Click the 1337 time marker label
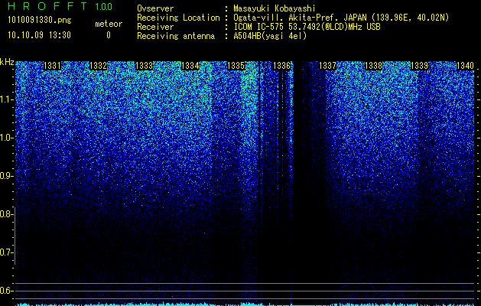The image size is (481, 306). pyautogui.click(x=327, y=66)
